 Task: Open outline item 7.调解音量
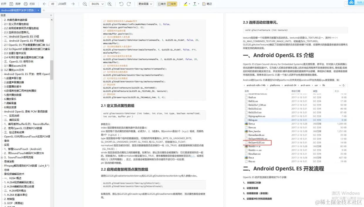(x=10, y=103)
